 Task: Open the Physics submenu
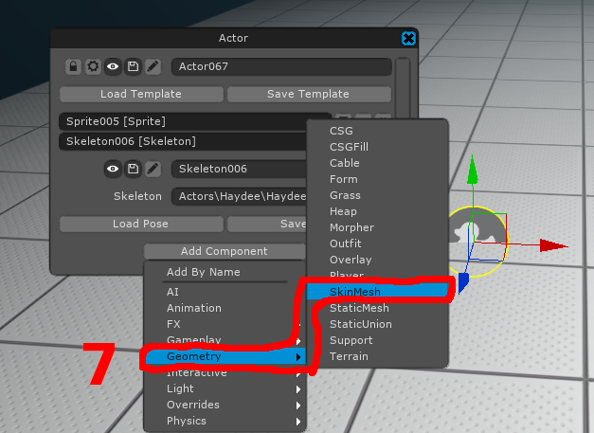[x=225, y=421]
